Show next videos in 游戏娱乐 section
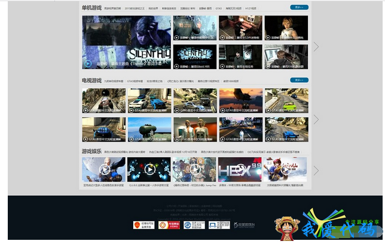This screenshot has width=385, height=244. coord(316,171)
